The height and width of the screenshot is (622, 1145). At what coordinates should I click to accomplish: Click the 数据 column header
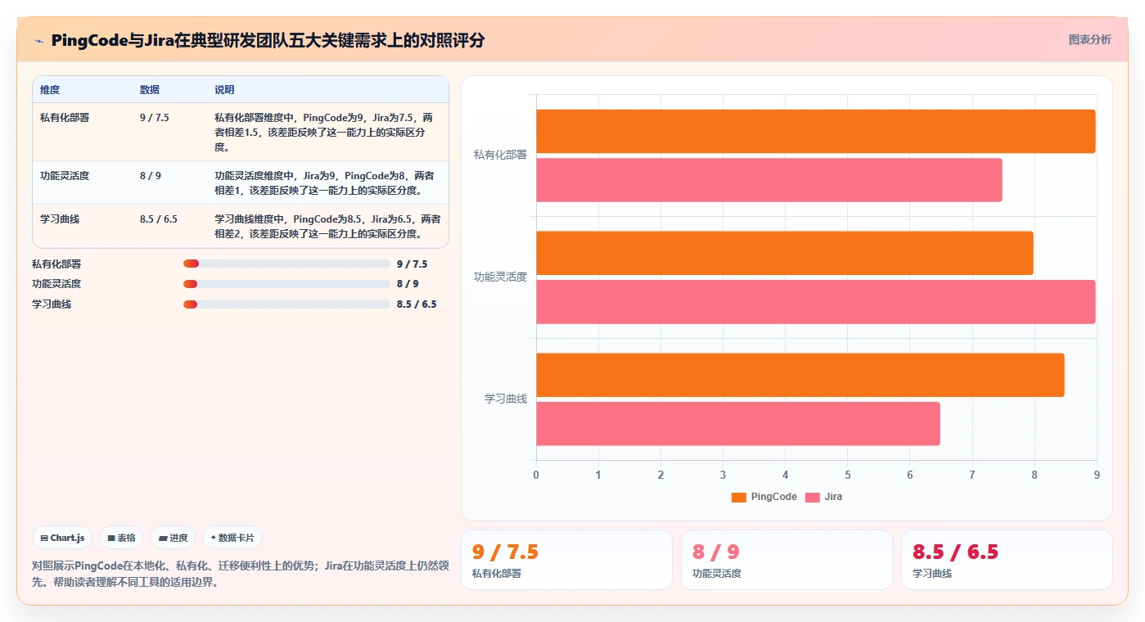tap(150, 89)
